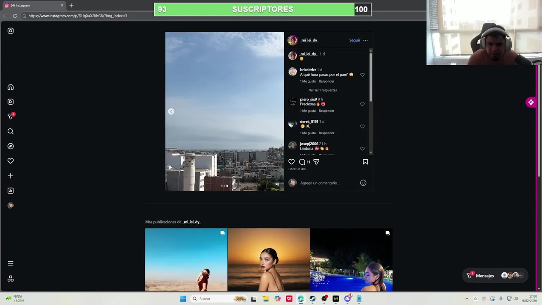The image size is (542, 305).
Task: Open piero_six9 username link
Action: click(308, 100)
